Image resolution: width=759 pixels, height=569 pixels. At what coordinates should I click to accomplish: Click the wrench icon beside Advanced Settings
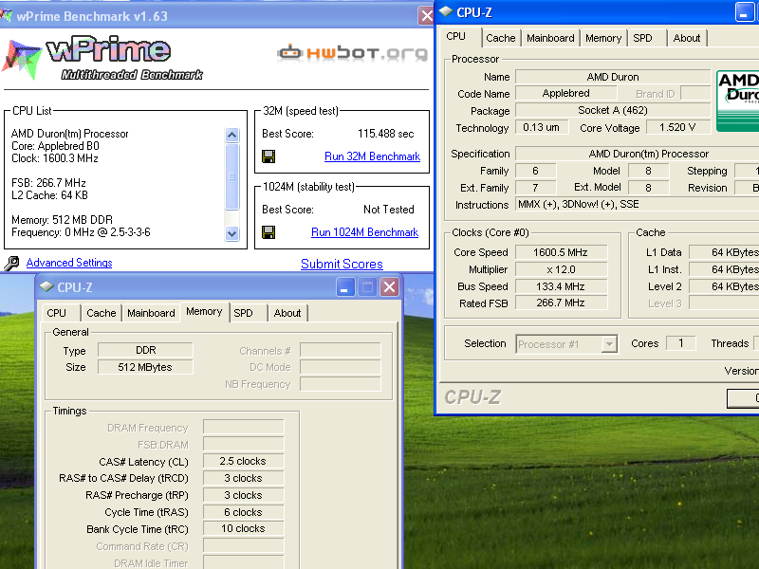11,264
